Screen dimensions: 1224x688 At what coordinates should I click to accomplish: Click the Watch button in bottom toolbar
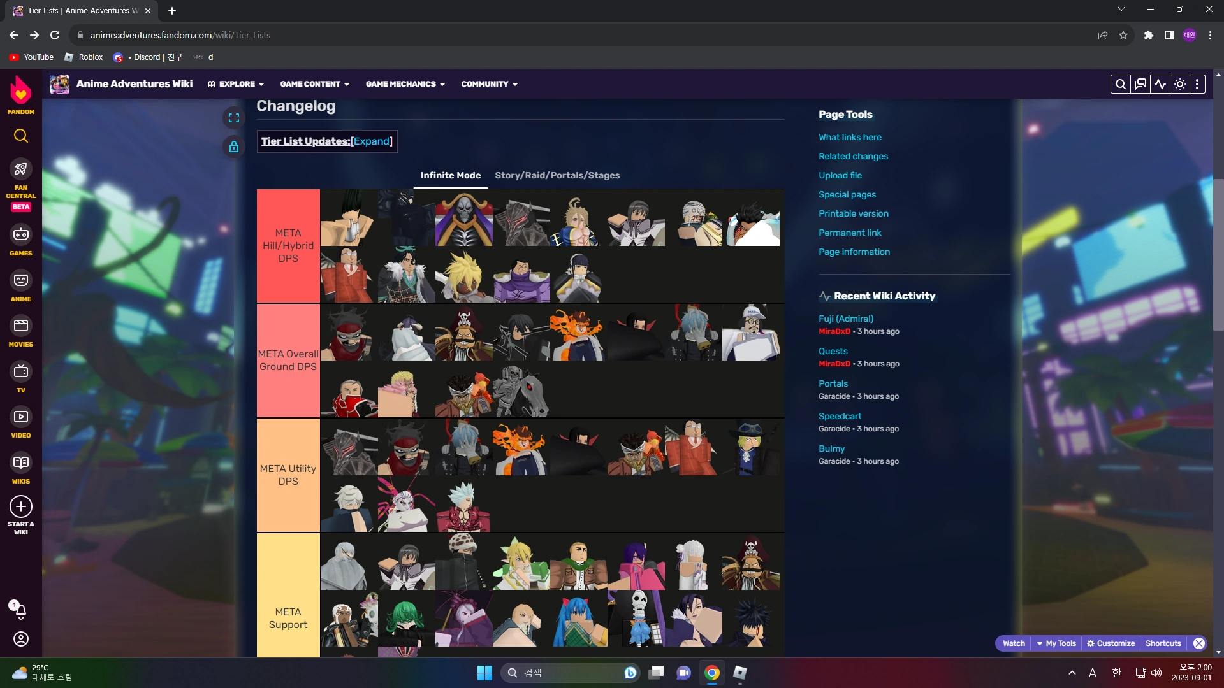(x=1013, y=643)
